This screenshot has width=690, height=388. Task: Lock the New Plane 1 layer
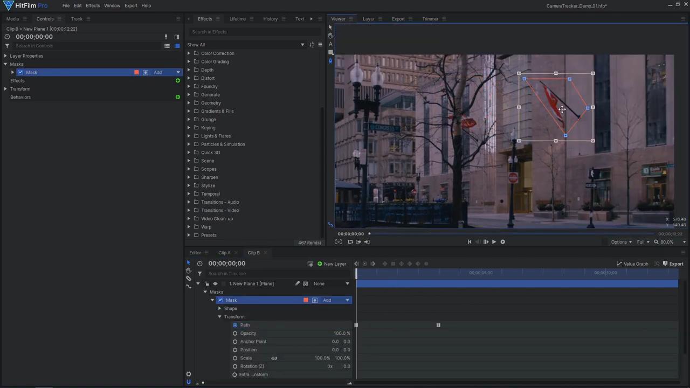pyautogui.click(x=207, y=284)
